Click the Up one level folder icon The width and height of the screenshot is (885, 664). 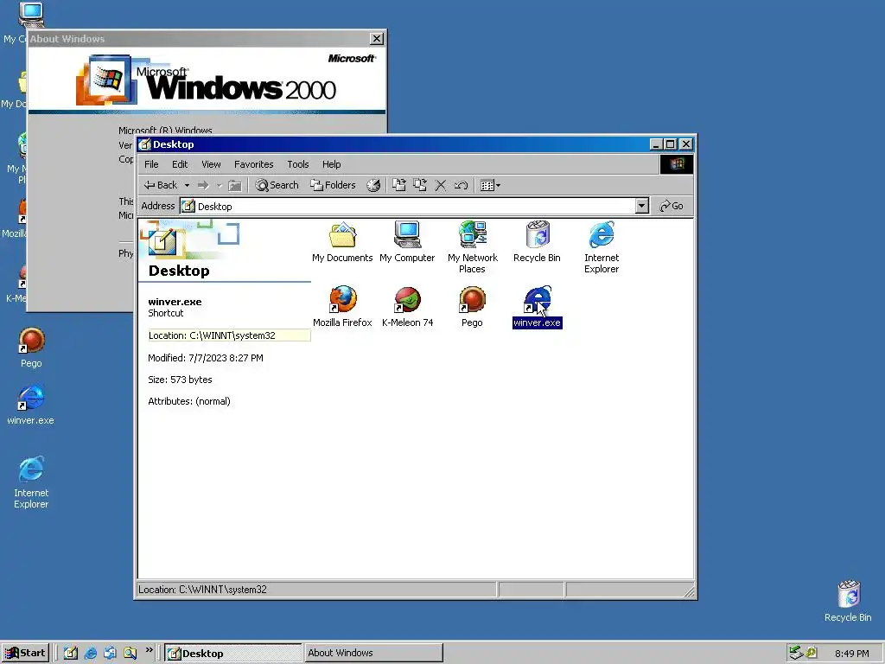pyautogui.click(x=235, y=185)
